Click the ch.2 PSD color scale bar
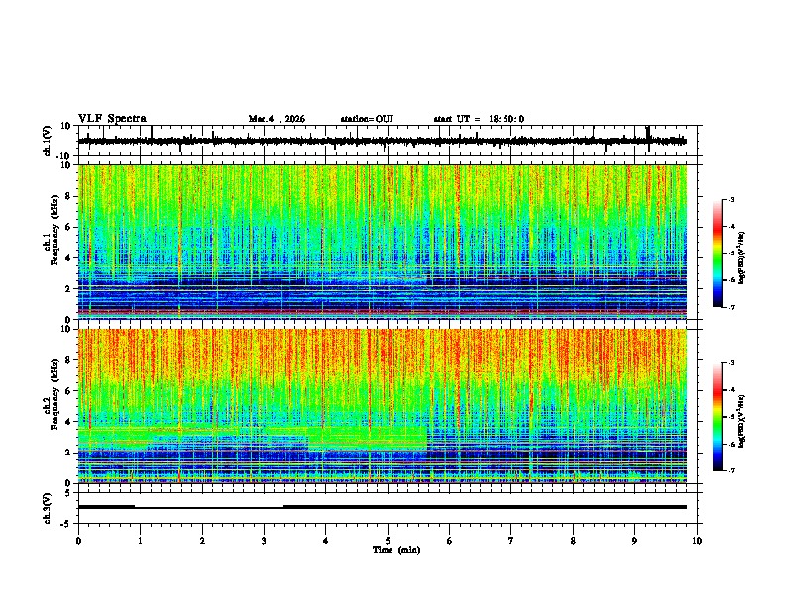 pos(718,417)
